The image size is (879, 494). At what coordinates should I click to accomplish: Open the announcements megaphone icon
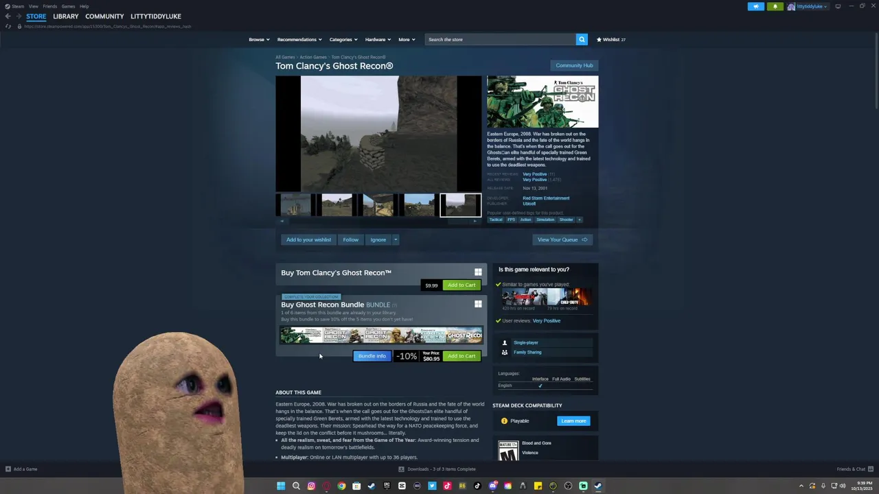[755, 6]
